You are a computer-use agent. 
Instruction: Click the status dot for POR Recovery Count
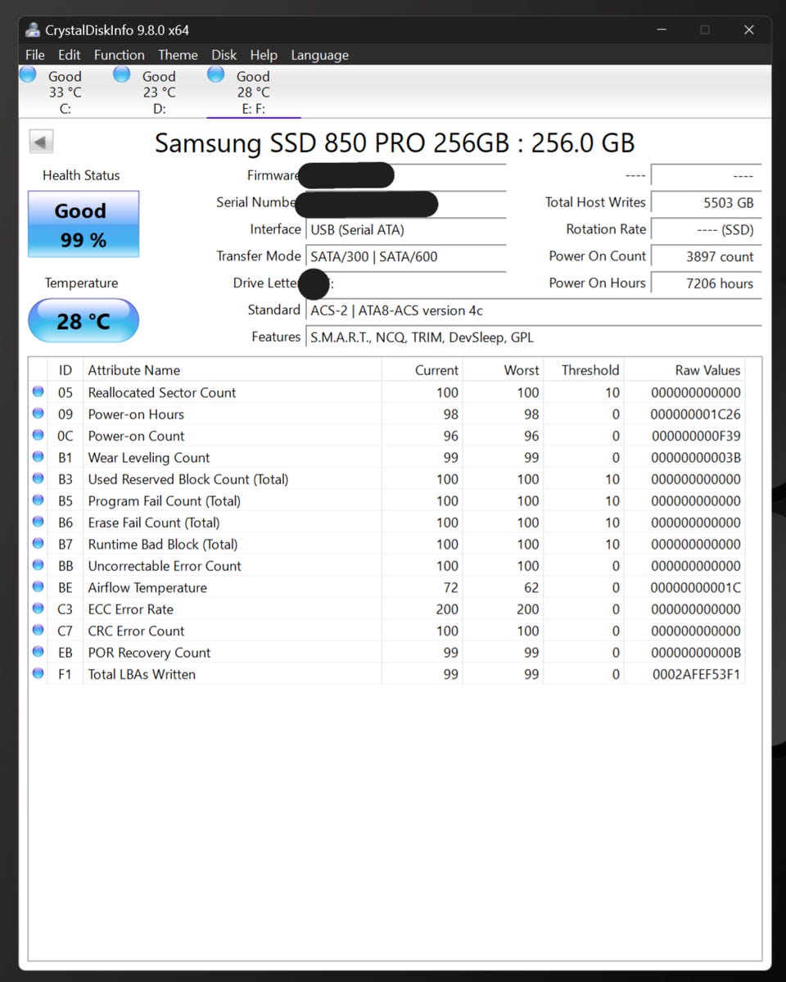[x=38, y=652]
